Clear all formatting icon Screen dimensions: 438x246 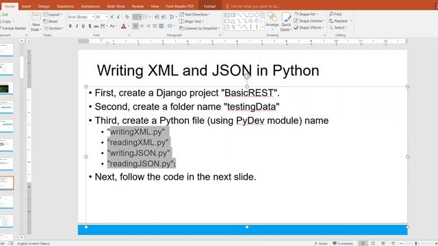click(127, 17)
